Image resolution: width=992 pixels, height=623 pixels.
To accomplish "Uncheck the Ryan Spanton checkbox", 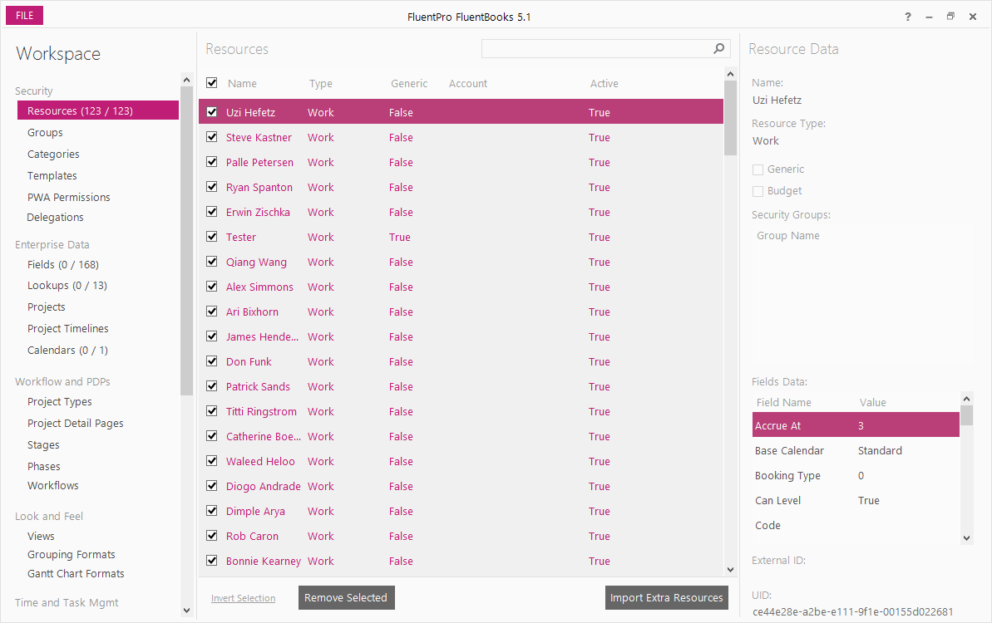I will [x=212, y=187].
